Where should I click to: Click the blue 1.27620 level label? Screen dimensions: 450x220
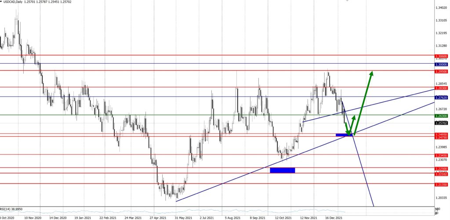click(x=441, y=97)
